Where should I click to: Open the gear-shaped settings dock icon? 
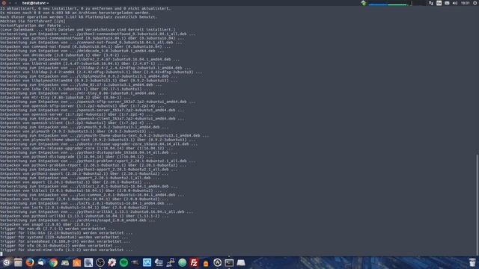(112, 262)
